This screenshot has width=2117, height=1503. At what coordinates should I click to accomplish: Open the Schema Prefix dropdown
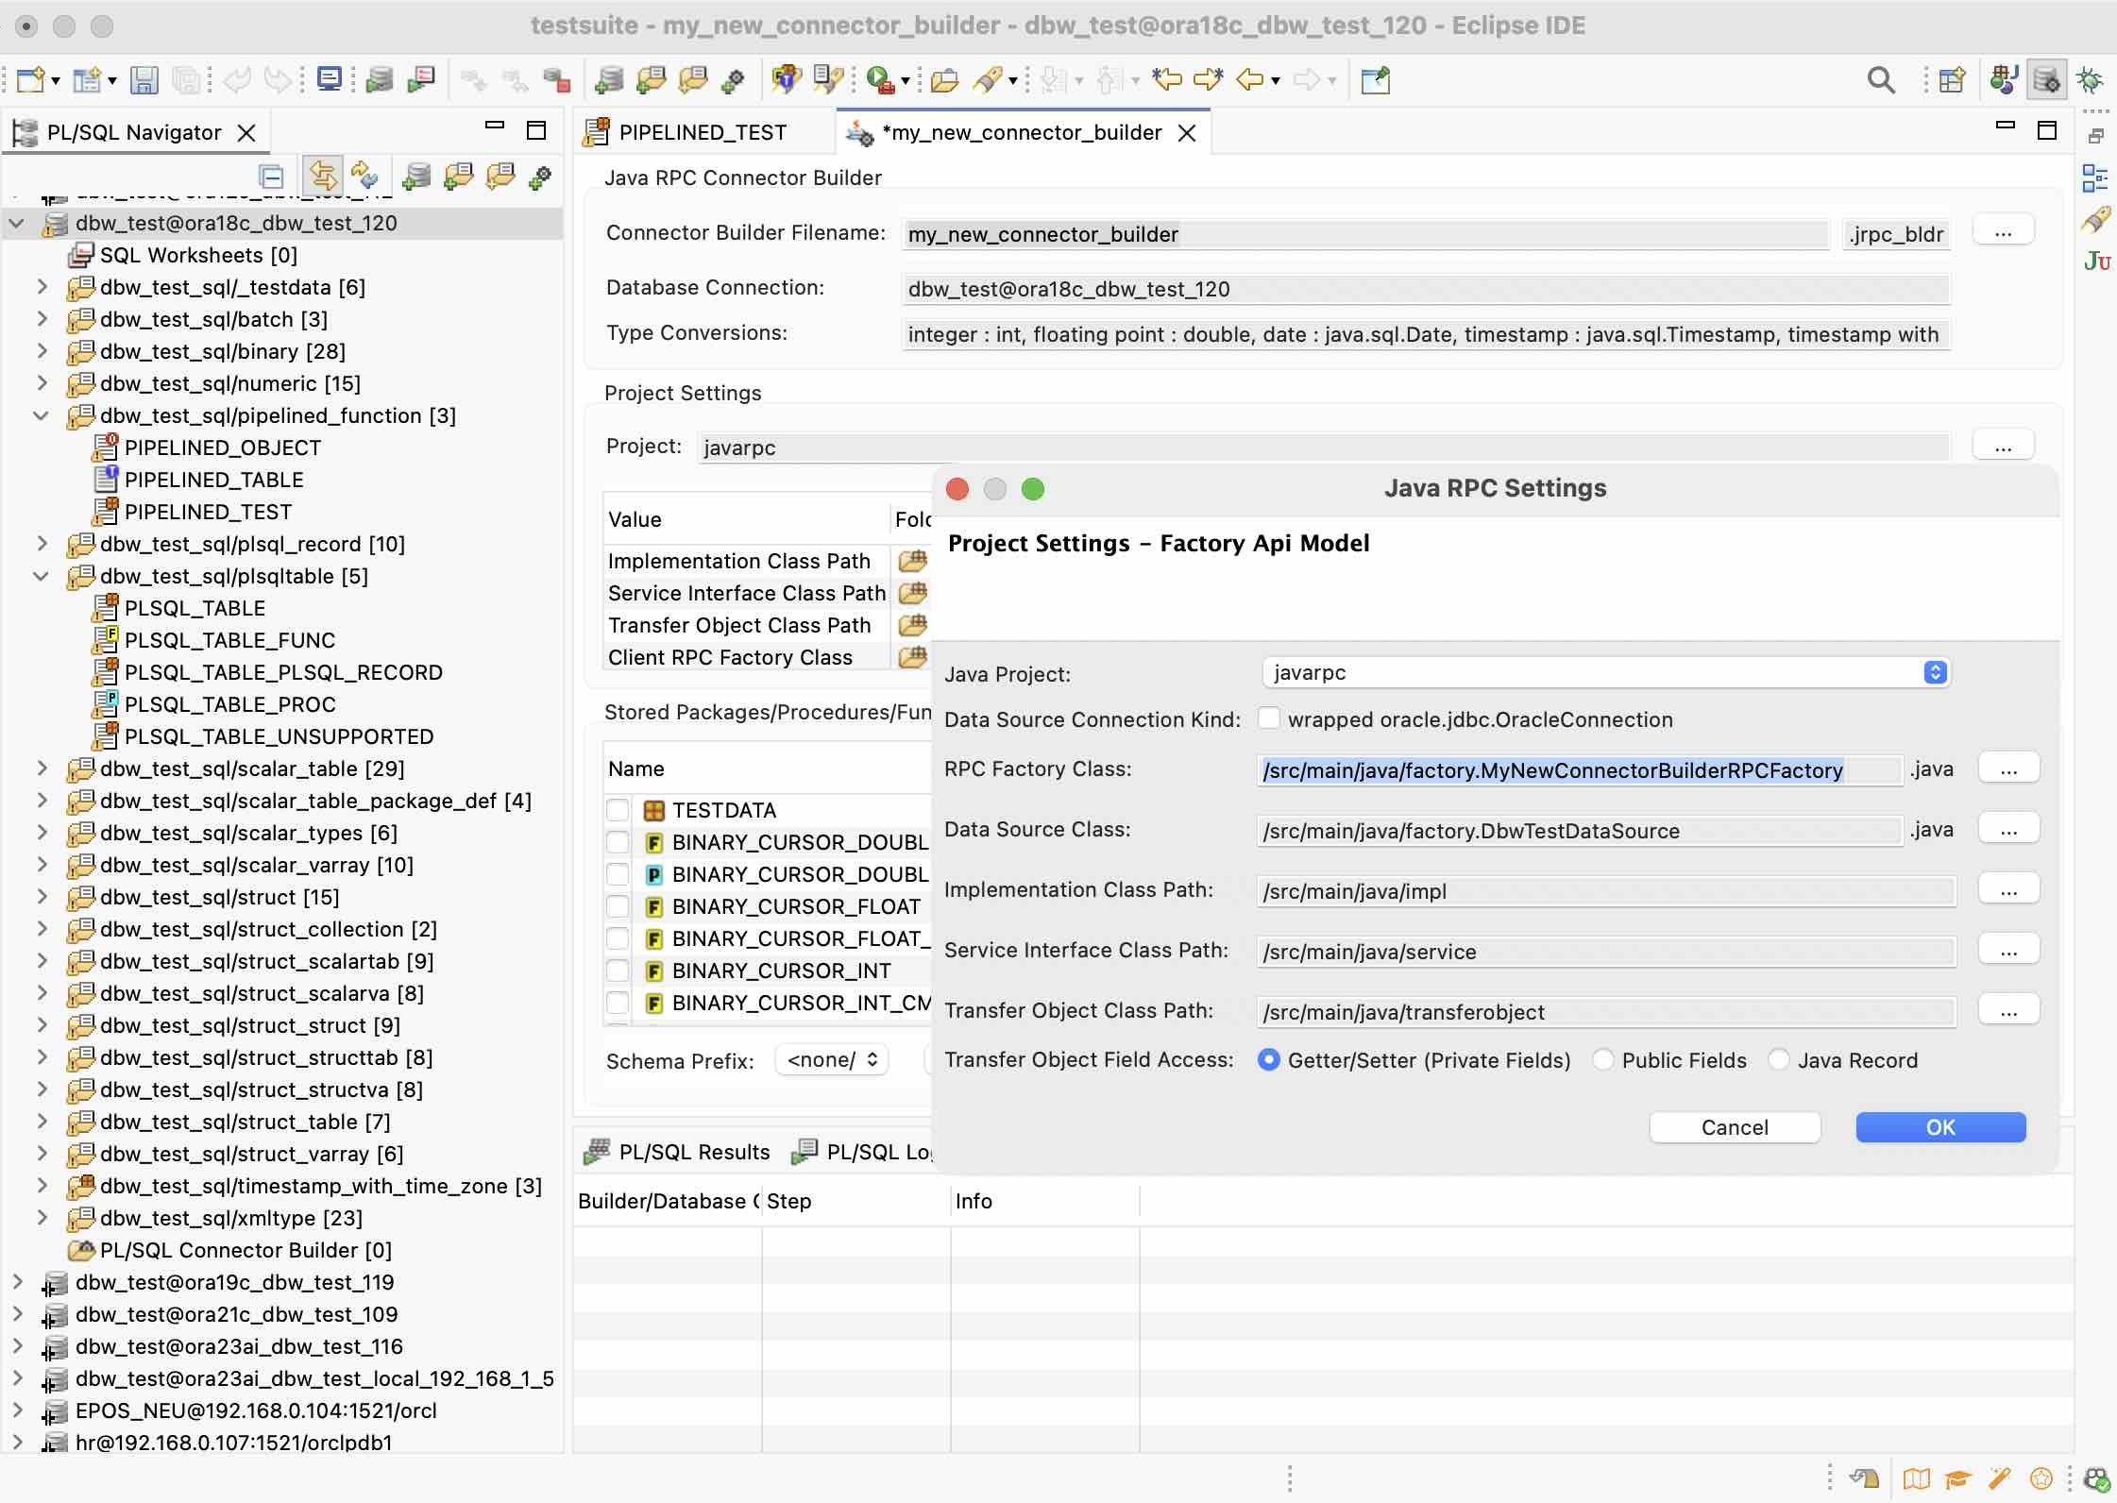830,1060
